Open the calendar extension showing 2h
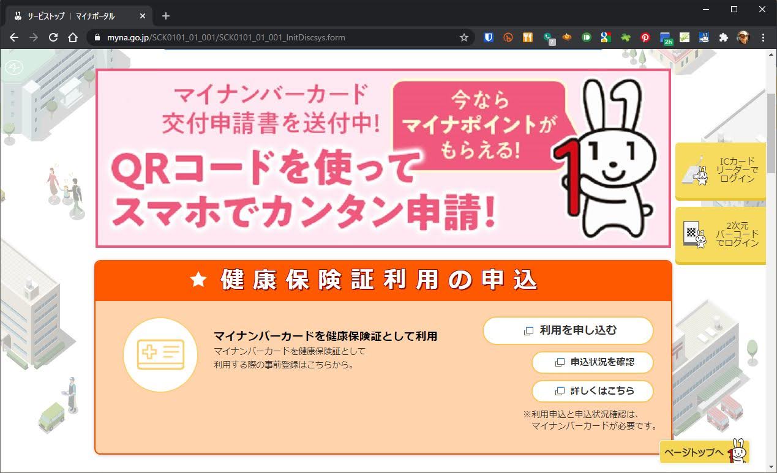The height and width of the screenshot is (473, 777). point(666,38)
